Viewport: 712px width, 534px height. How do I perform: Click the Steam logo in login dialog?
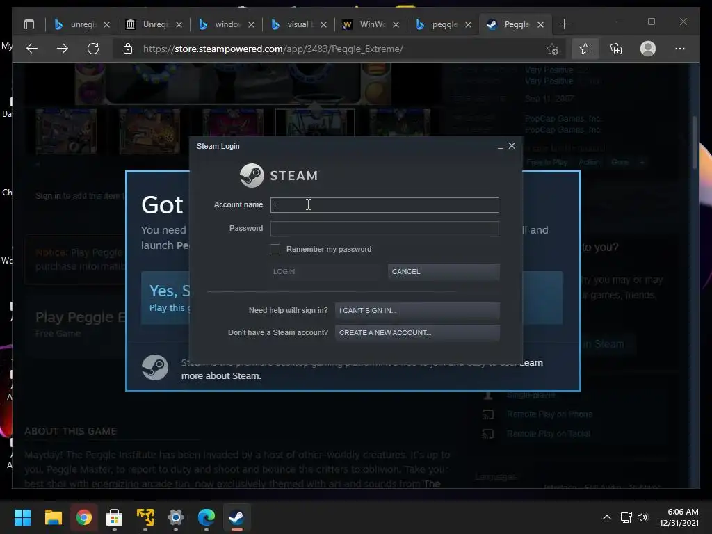coord(279,175)
